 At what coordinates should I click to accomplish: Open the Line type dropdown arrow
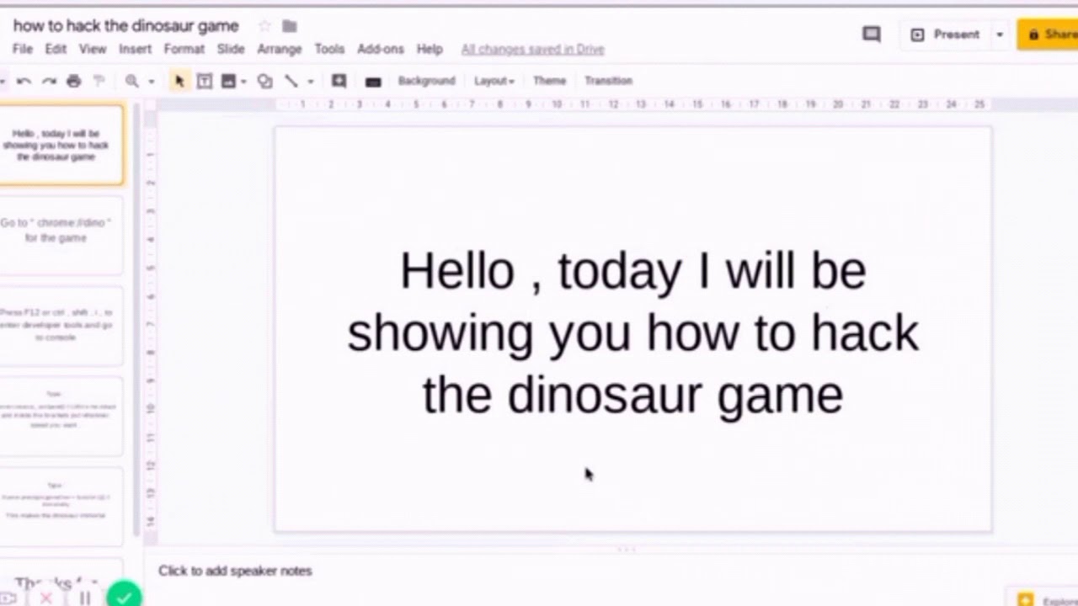point(310,82)
